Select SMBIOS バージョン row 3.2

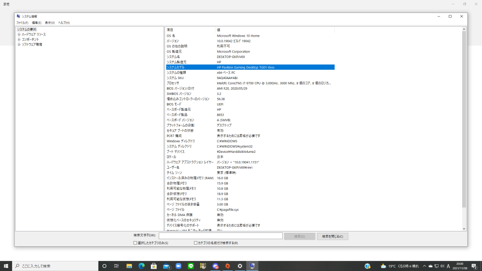[250, 94]
